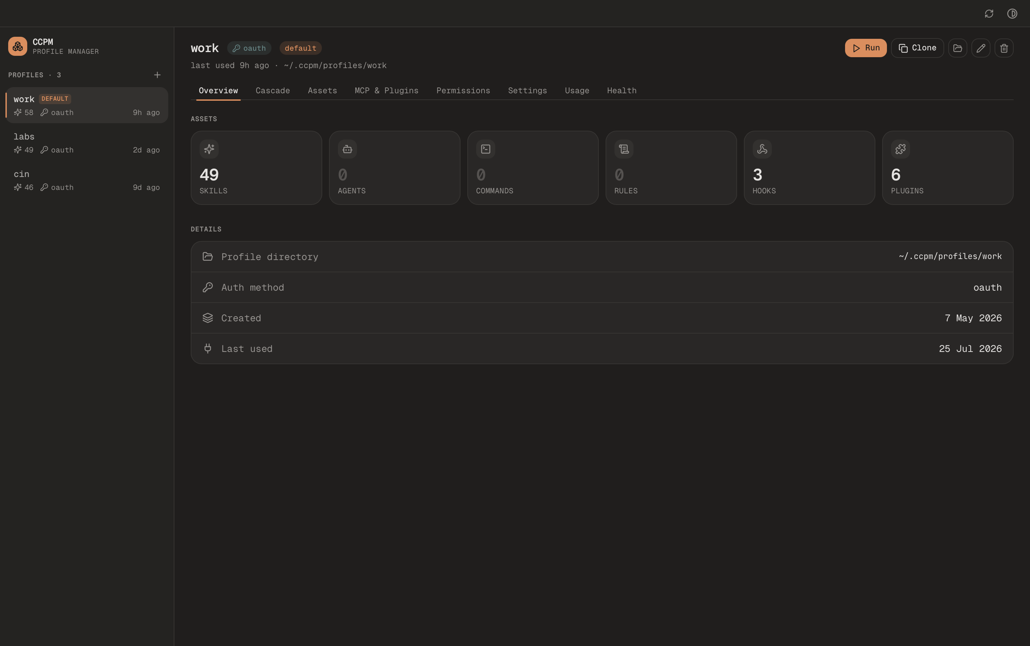Click the Rules scroll icon
This screenshot has height=646, width=1030.
click(x=624, y=149)
